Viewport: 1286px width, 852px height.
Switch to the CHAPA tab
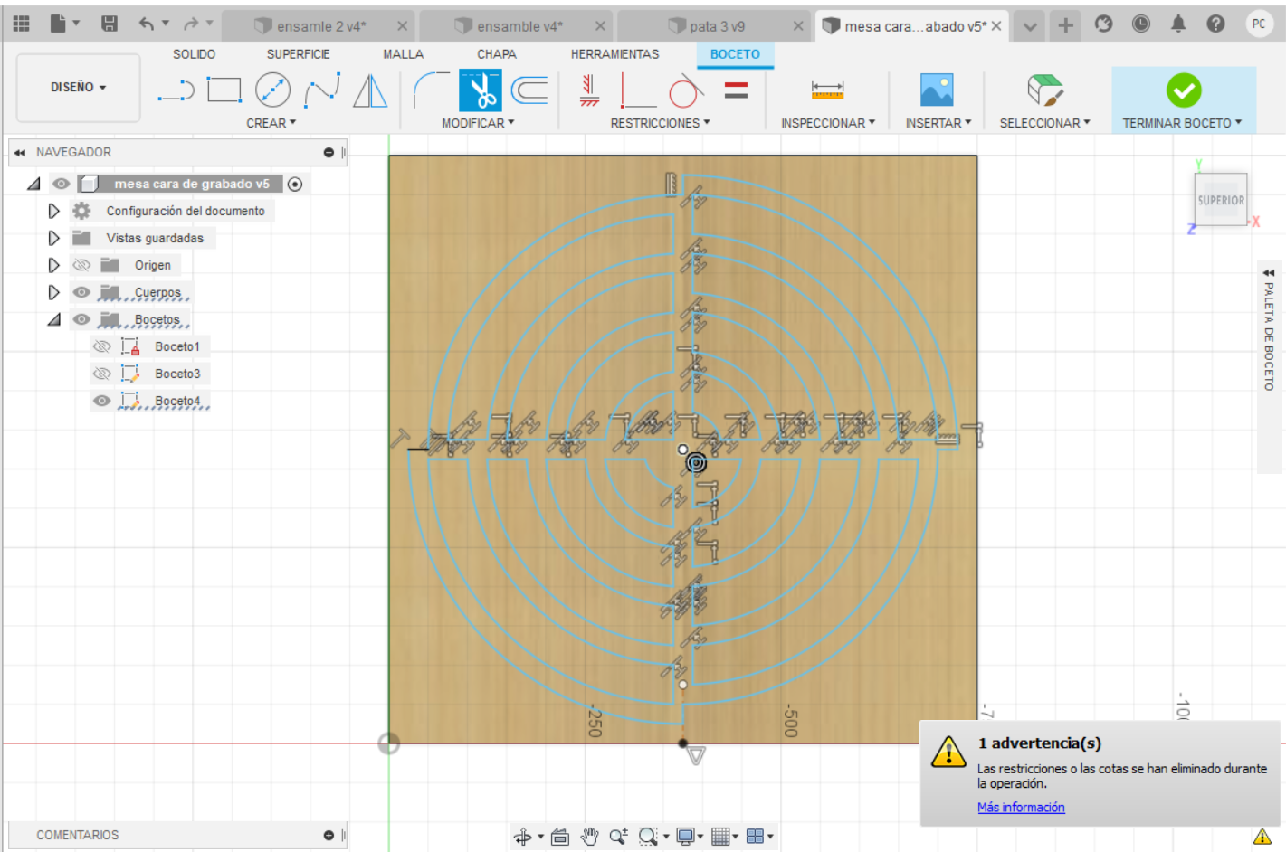(x=497, y=54)
